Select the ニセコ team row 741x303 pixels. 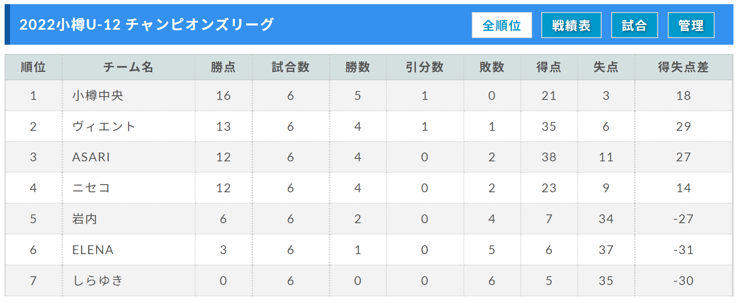[x=369, y=188]
